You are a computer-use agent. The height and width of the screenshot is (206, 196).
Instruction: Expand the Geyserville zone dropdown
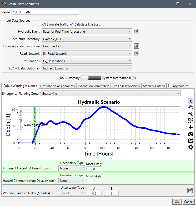tap(110, 94)
